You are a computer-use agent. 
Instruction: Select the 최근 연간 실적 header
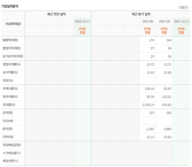pos(56,14)
